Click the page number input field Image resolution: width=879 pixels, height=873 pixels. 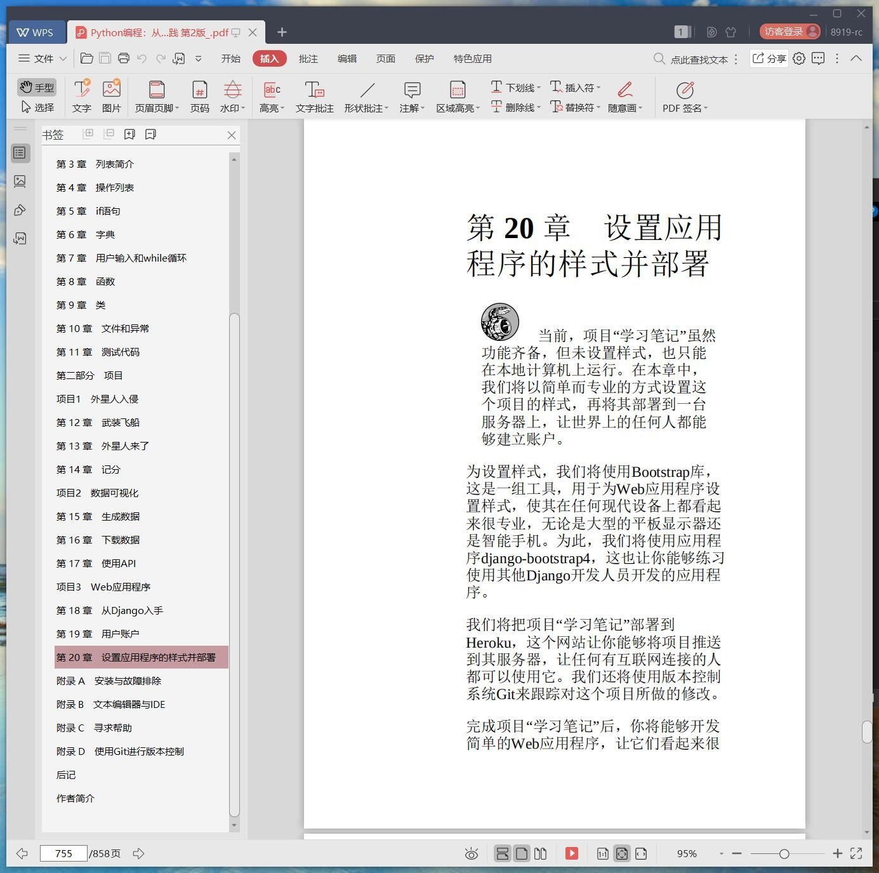coord(63,853)
